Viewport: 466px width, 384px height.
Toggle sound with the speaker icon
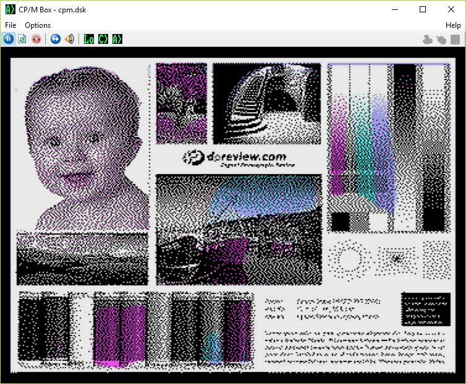(70, 39)
